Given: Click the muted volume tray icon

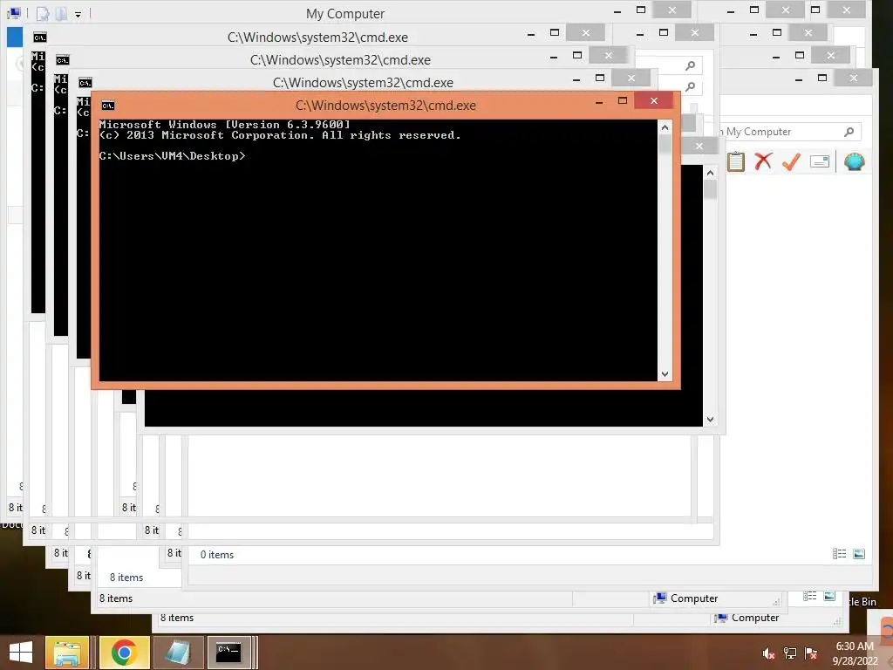Looking at the screenshot, I should point(769,653).
